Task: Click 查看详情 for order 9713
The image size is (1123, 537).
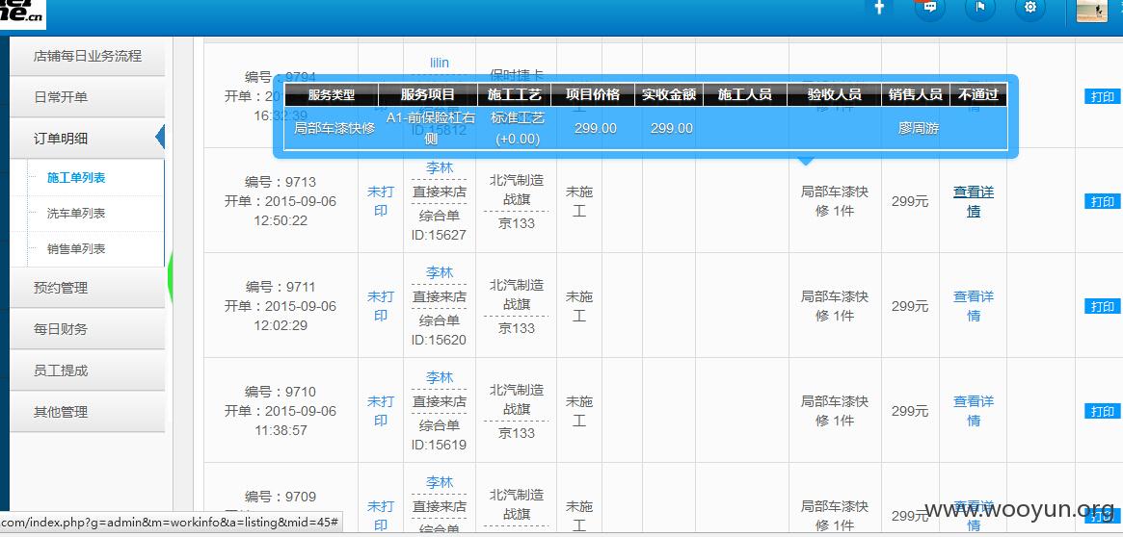Action: point(974,202)
